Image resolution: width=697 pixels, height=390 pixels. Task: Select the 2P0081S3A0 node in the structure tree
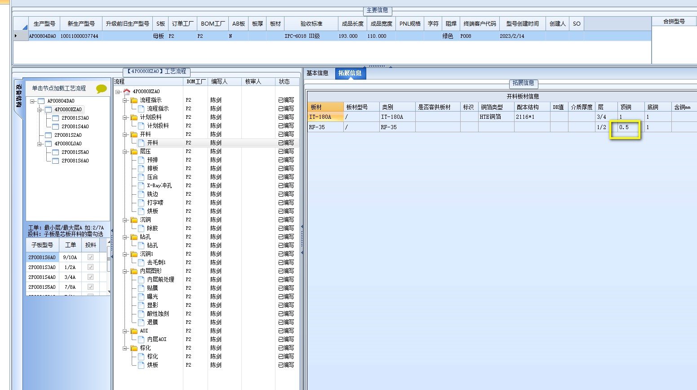(x=75, y=118)
